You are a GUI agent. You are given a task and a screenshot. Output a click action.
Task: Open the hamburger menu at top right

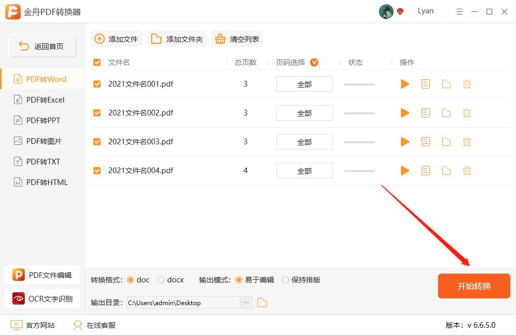459,11
